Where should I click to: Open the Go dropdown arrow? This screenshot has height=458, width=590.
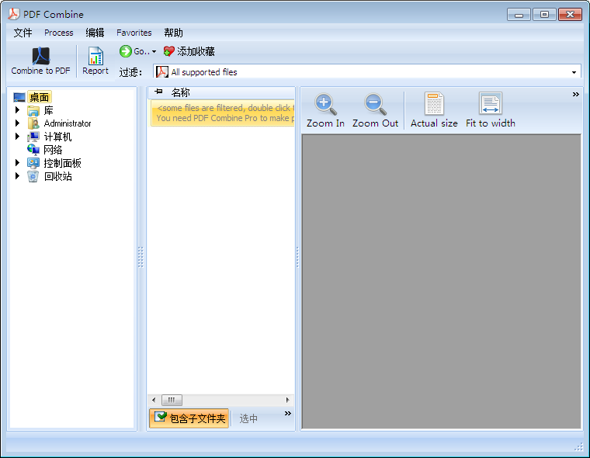[154, 51]
